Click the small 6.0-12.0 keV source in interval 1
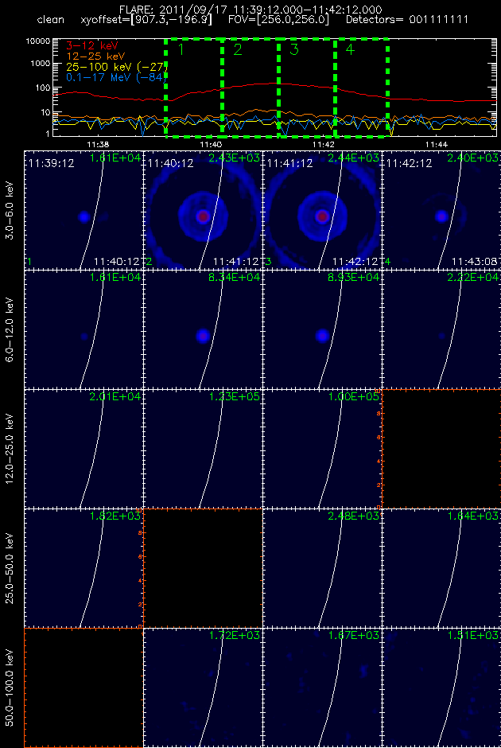Viewport: 501px width, 748px height. coord(84,337)
